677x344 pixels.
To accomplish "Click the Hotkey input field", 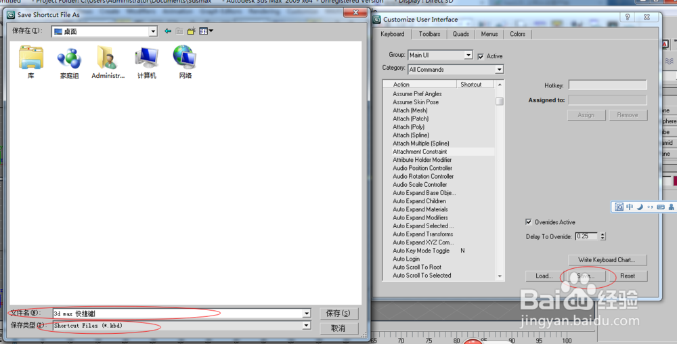I will click(607, 85).
